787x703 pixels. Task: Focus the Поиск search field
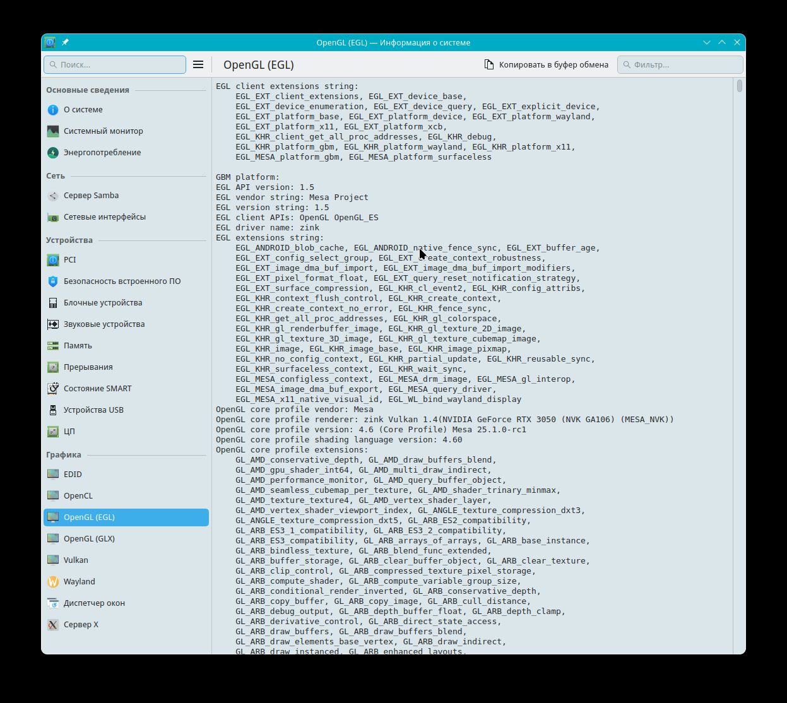[x=115, y=64]
